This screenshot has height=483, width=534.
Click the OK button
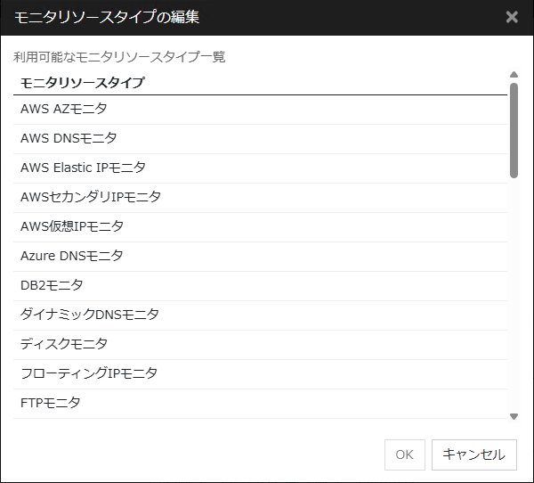pyautogui.click(x=404, y=454)
